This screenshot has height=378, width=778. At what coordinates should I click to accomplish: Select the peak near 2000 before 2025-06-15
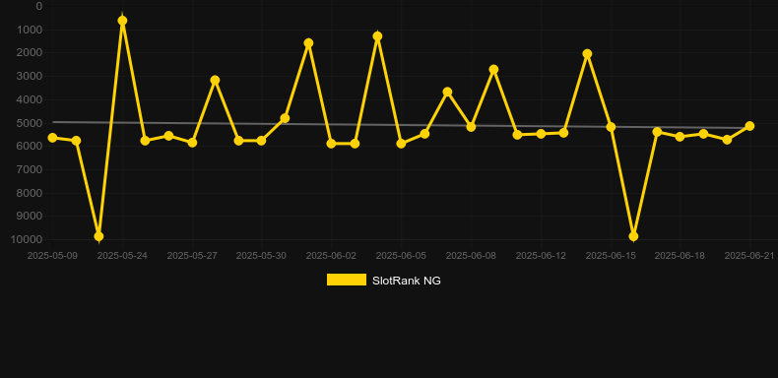point(587,53)
